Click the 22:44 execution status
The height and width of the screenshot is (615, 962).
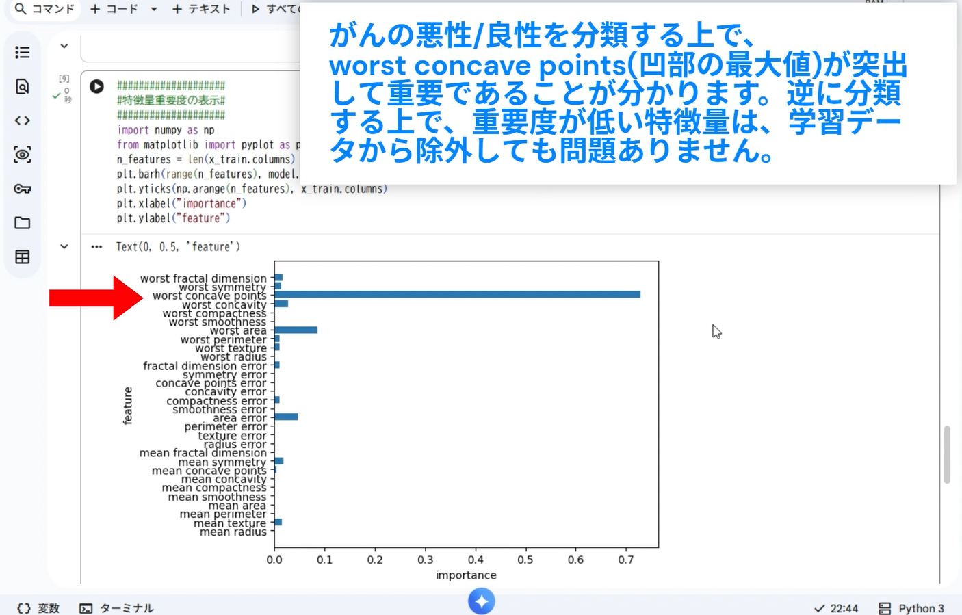836,608
